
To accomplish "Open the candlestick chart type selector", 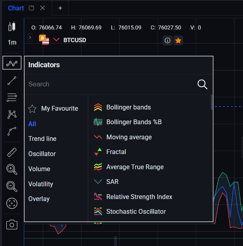I will [x=12, y=26].
